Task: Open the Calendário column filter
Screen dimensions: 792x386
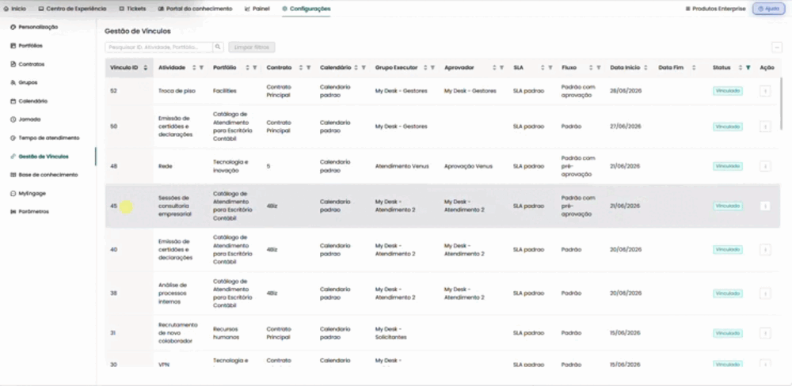Action: point(364,67)
